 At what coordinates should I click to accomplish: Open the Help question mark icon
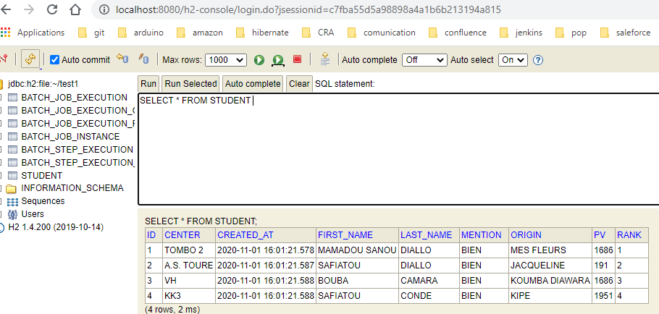click(538, 59)
